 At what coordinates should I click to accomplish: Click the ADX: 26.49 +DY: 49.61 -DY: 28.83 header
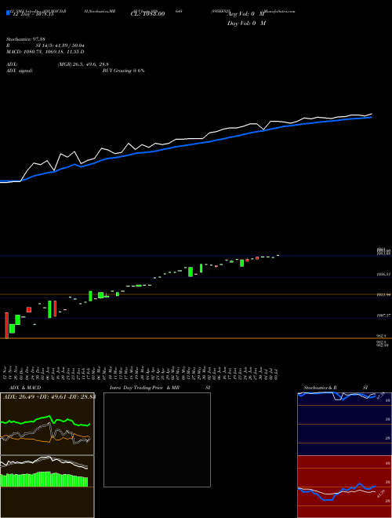(49, 396)
